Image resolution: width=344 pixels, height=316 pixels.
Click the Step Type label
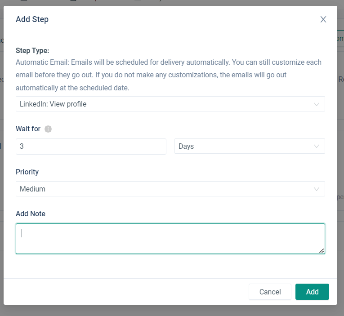click(32, 50)
